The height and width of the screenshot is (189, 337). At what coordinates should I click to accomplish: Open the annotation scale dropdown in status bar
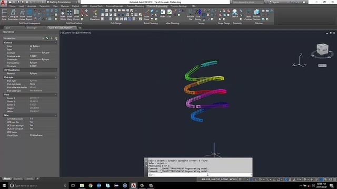point(299,179)
